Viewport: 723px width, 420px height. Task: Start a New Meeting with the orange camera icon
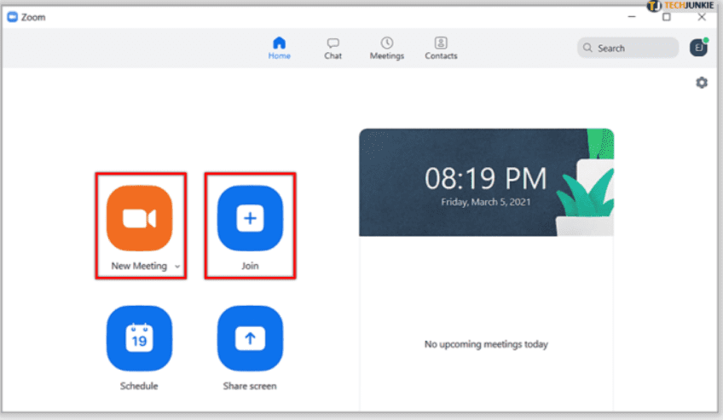139,218
